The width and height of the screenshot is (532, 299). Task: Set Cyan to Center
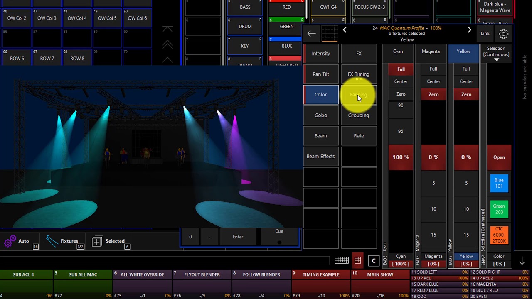coord(401,82)
